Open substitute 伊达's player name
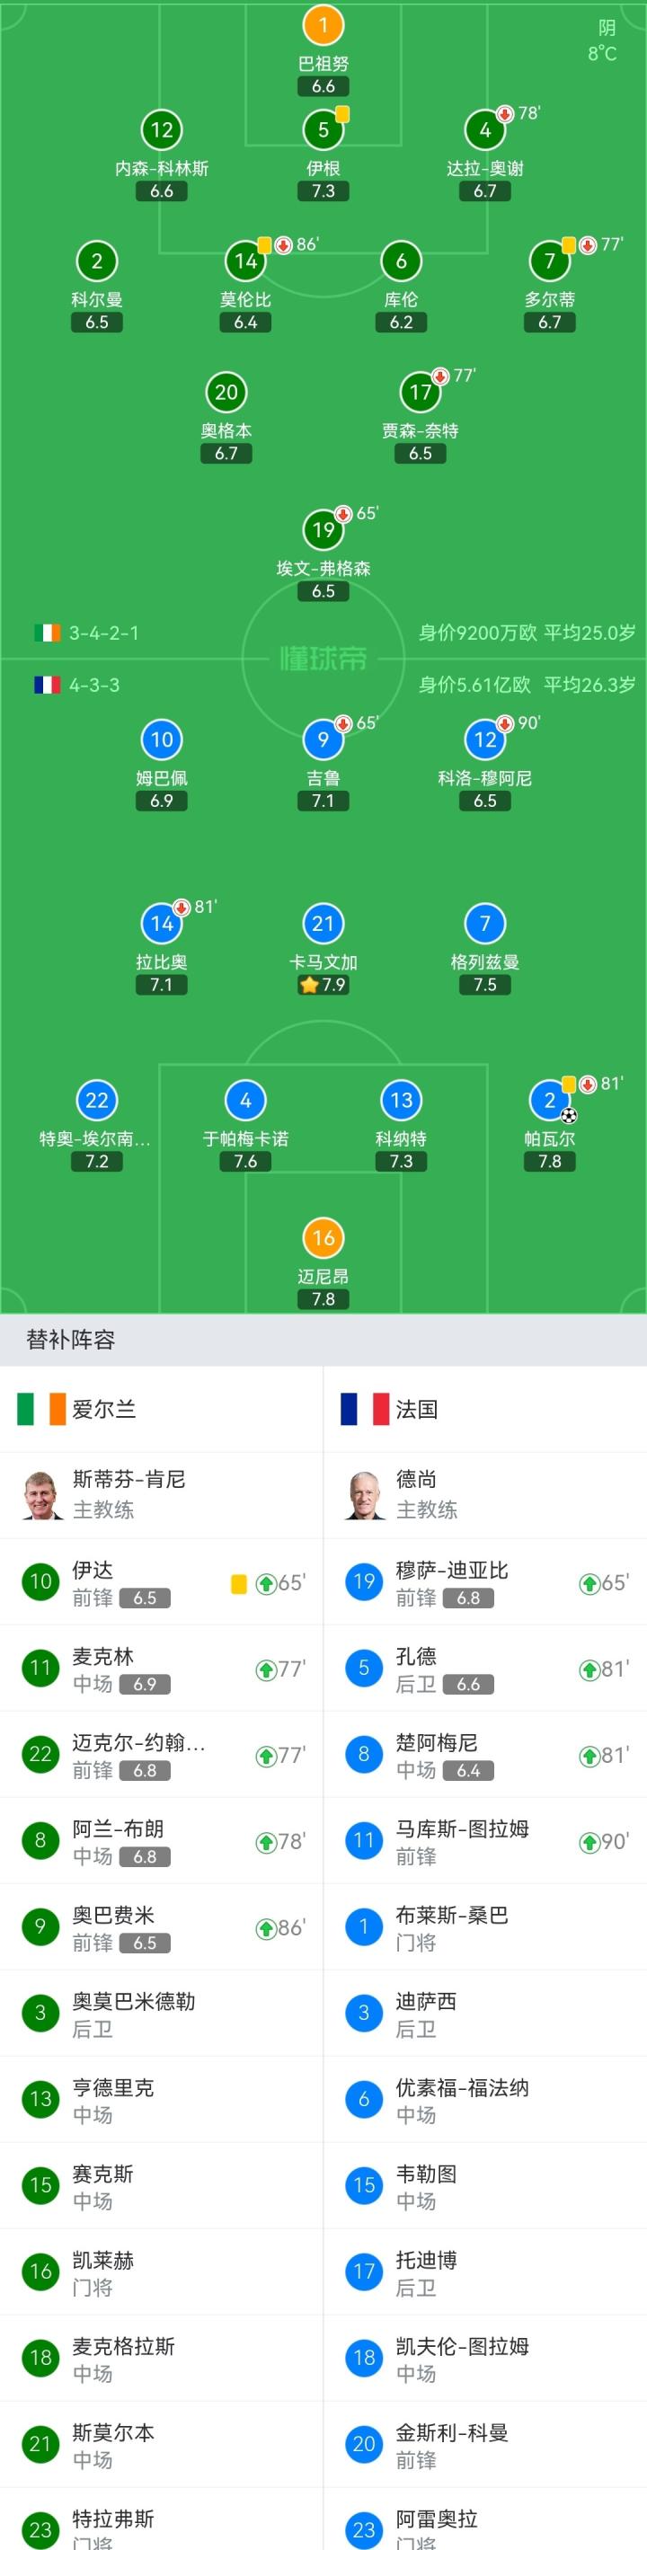The width and height of the screenshot is (647, 2550). click(93, 1570)
